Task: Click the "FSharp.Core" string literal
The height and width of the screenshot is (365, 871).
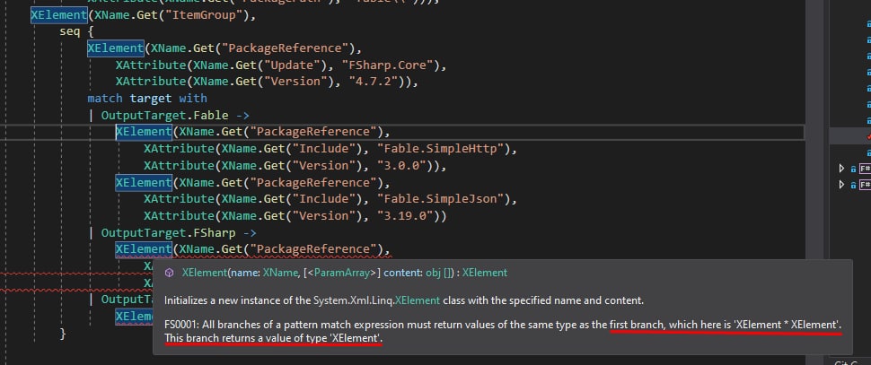Action: (387, 65)
